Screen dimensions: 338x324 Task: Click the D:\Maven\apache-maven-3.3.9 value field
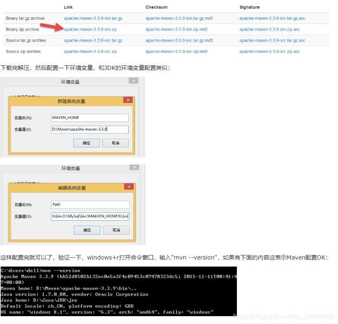90,129
